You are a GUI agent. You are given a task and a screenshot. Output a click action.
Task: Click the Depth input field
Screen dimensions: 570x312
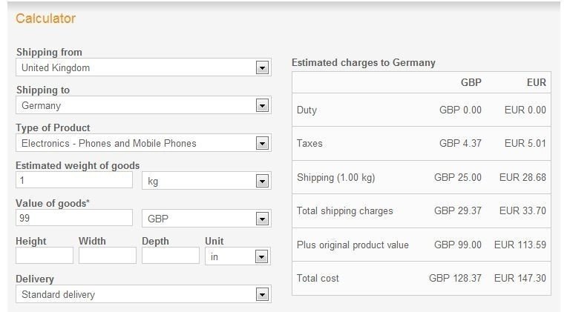tap(171, 256)
